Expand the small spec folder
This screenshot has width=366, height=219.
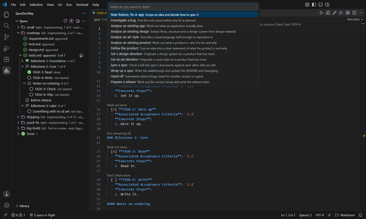click(18, 28)
